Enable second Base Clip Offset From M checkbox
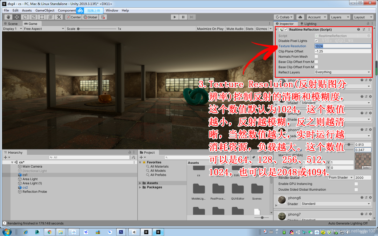378x236 pixels. [316, 67]
